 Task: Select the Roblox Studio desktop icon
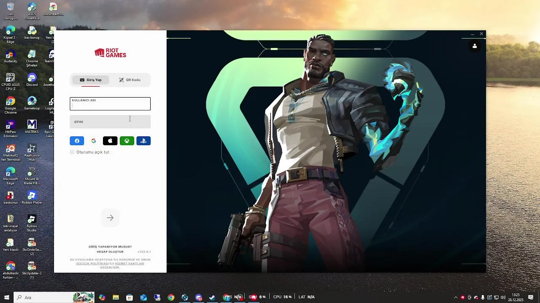(x=32, y=223)
